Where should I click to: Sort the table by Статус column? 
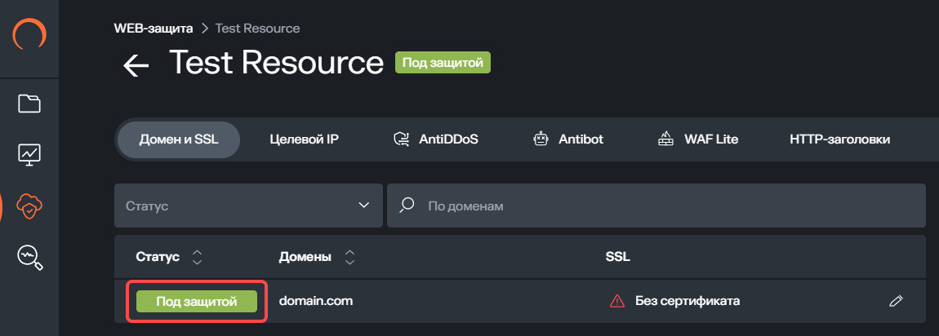point(196,258)
